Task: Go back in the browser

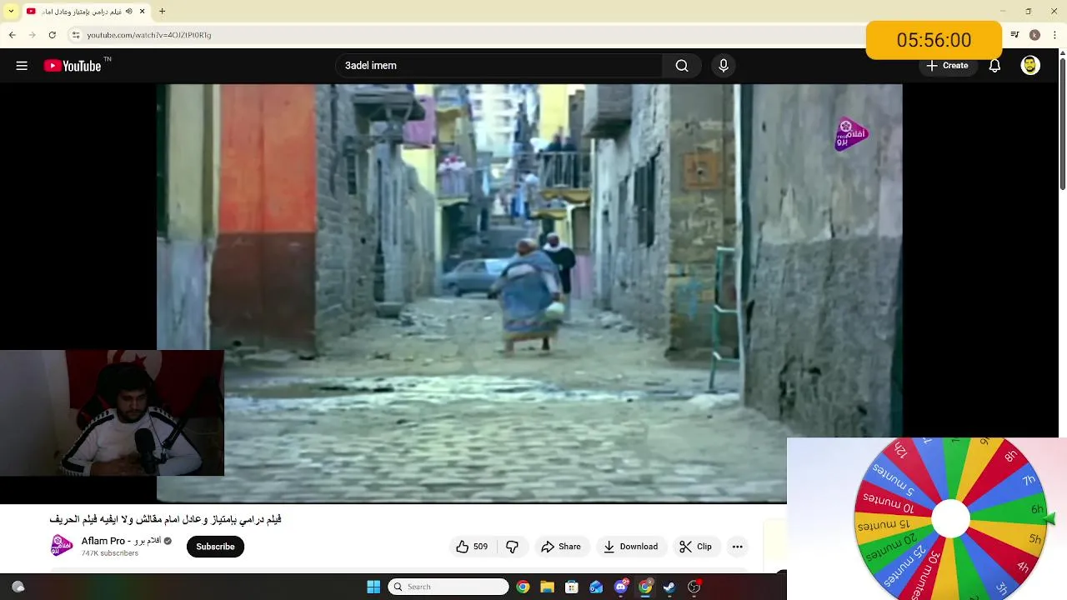Action: click(x=13, y=35)
